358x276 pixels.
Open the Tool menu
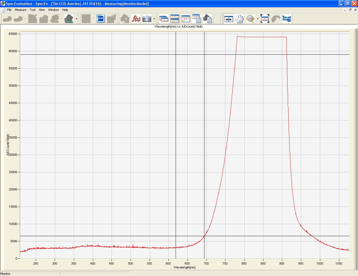(x=32, y=10)
